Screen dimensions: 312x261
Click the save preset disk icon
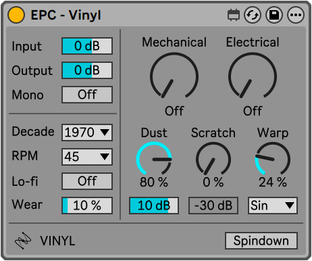[274, 15]
